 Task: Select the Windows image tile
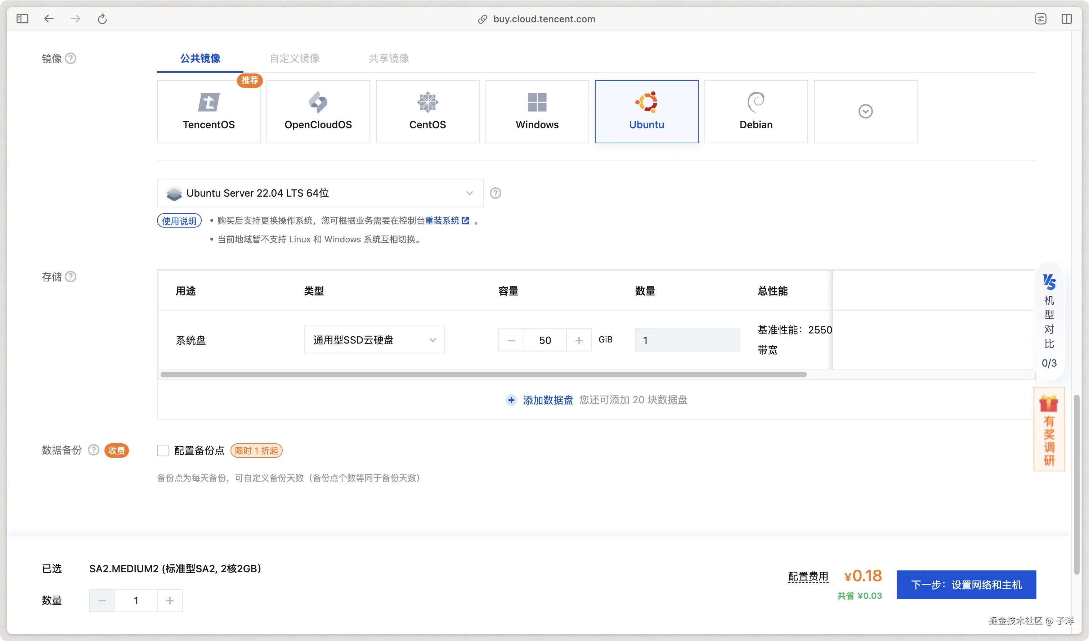pos(537,111)
